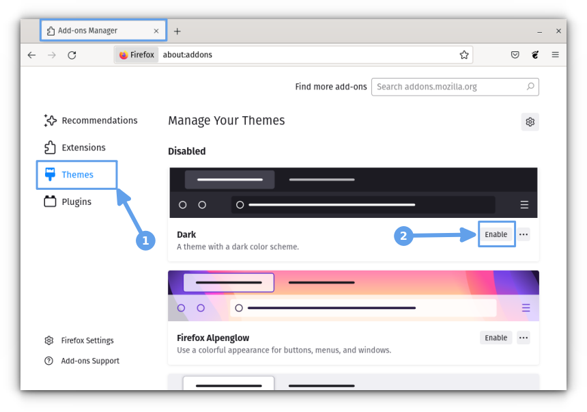Screen dimensions: 587x412
Task: Open the gear tools menu for themes
Action: click(x=530, y=122)
